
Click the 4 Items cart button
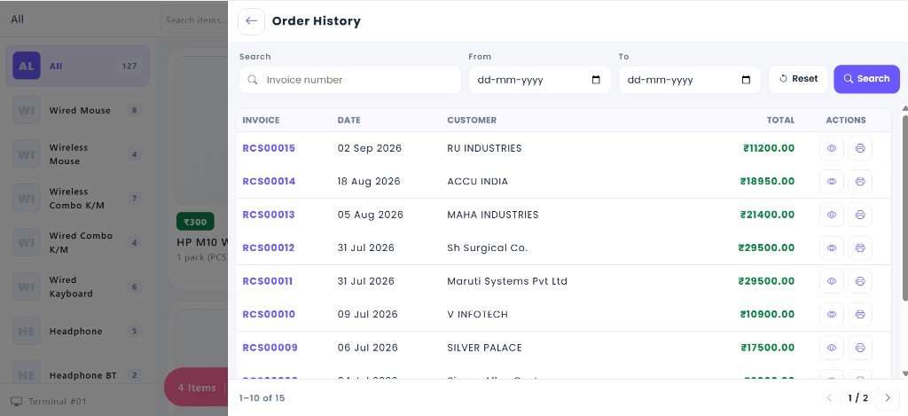196,388
